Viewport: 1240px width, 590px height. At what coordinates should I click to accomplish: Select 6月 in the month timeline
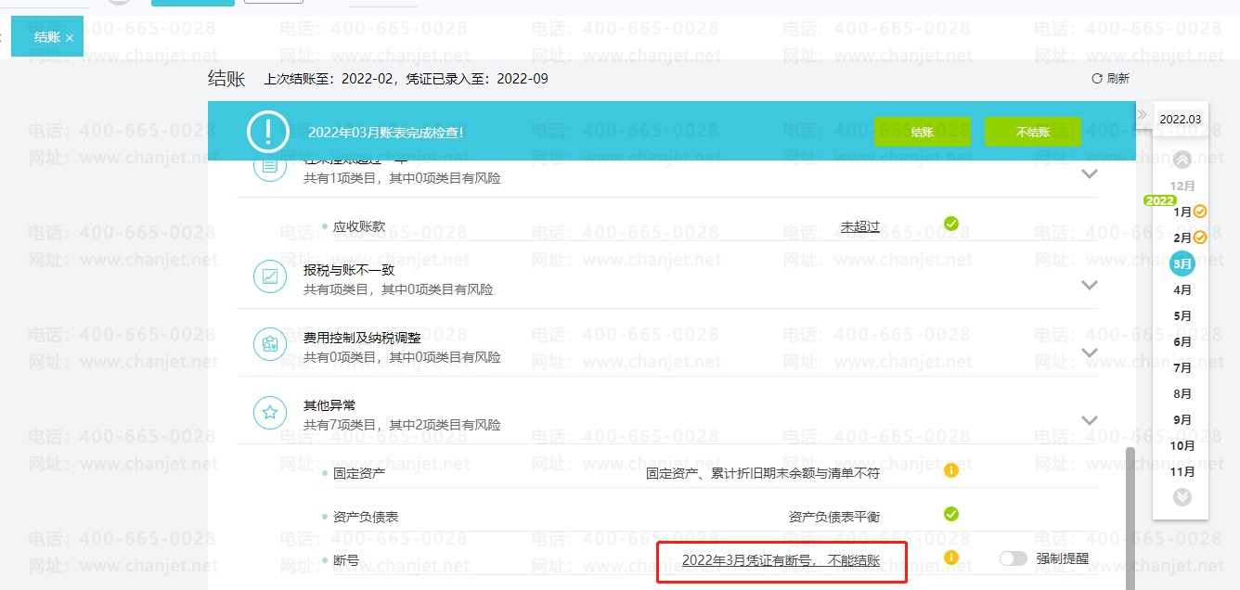1182,341
